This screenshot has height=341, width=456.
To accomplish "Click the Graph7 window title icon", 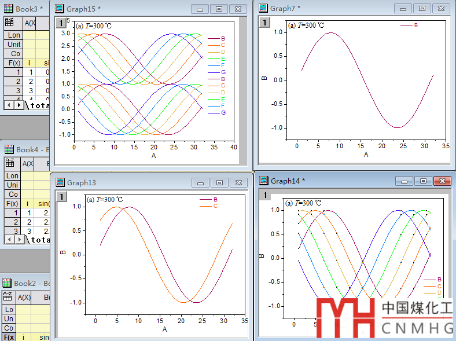I will [x=263, y=9].
